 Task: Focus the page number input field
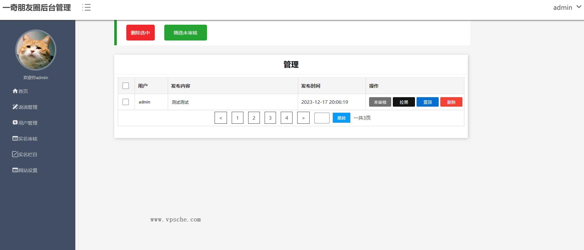click(322, 118)
